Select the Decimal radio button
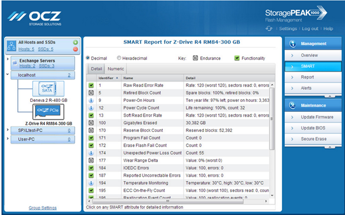Screen dimensions: 345x215 click(x=88, y=58)
